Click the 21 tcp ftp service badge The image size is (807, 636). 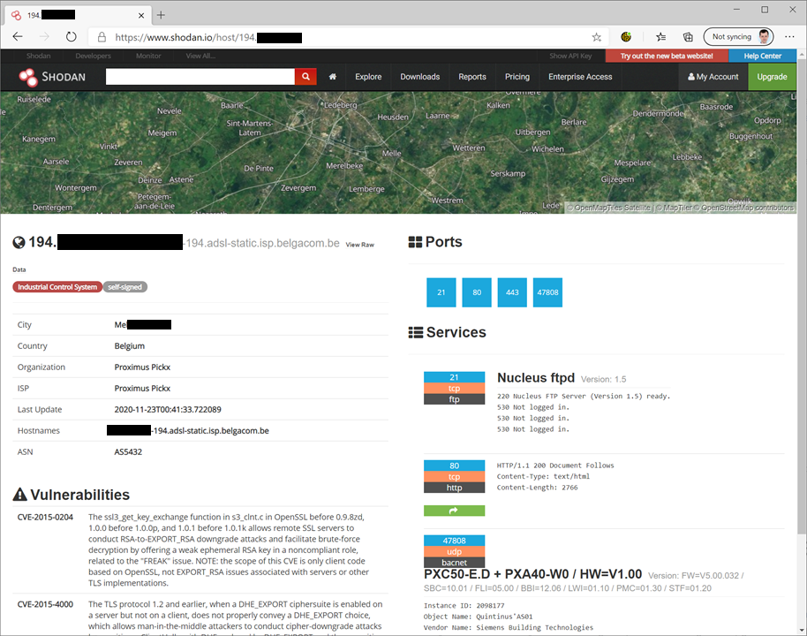(454, 388)
